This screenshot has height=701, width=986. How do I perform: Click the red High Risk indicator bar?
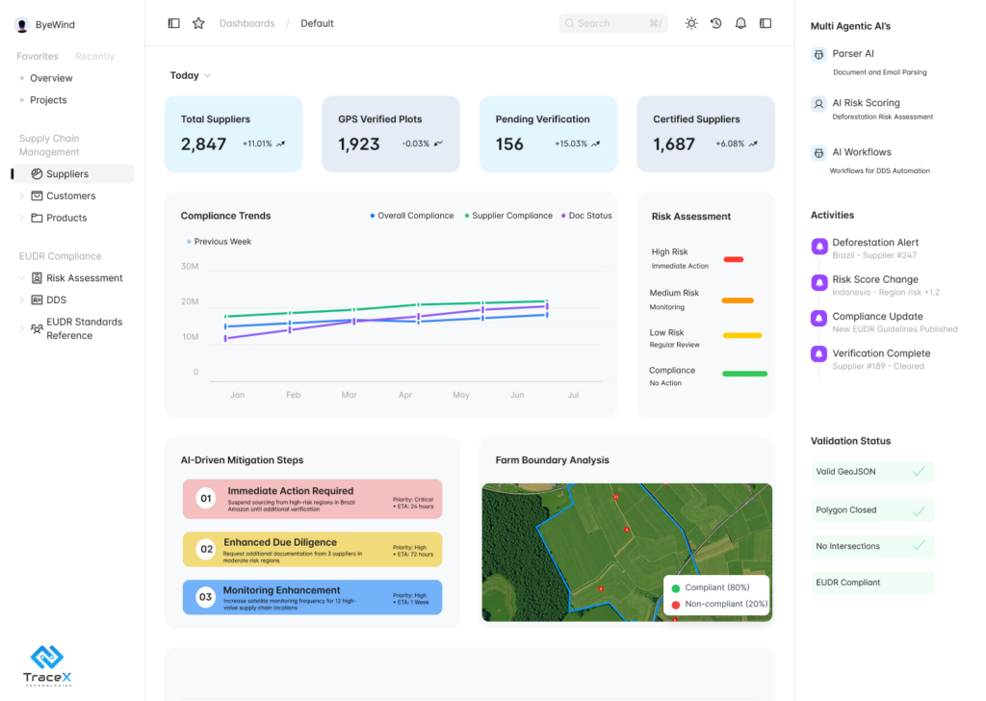pos(734,259)
